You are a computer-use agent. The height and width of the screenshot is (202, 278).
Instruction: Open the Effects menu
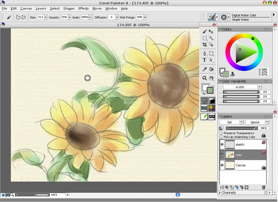[83, 8]
